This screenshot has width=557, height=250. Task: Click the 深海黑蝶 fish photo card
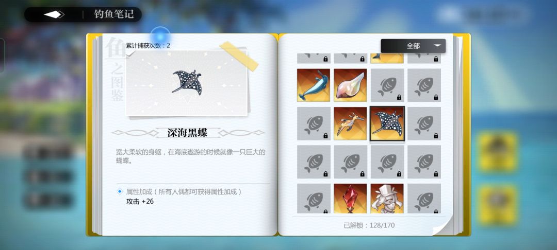click(x=187, y=83)
